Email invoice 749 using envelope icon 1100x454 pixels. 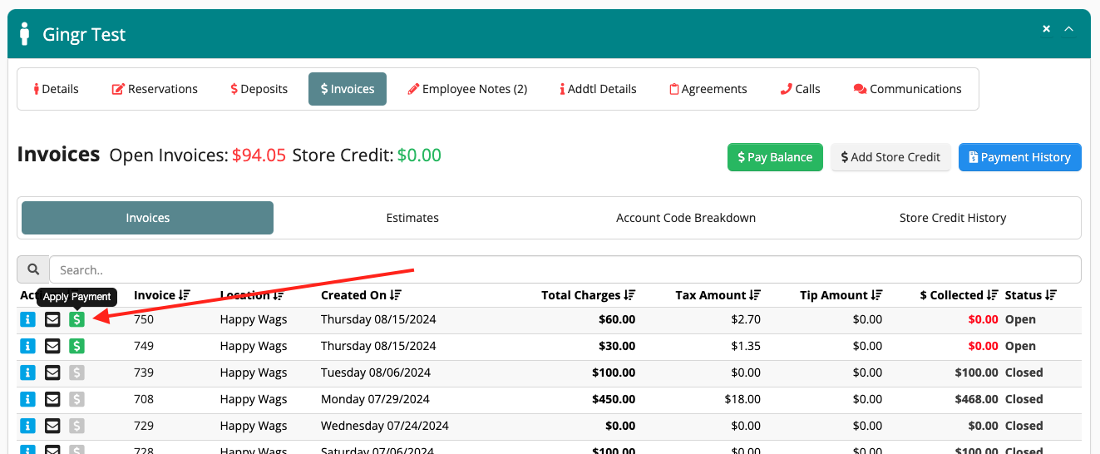click(52, 346)
